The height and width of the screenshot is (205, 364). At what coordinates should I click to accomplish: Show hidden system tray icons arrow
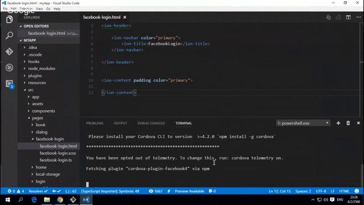[313, 200]
